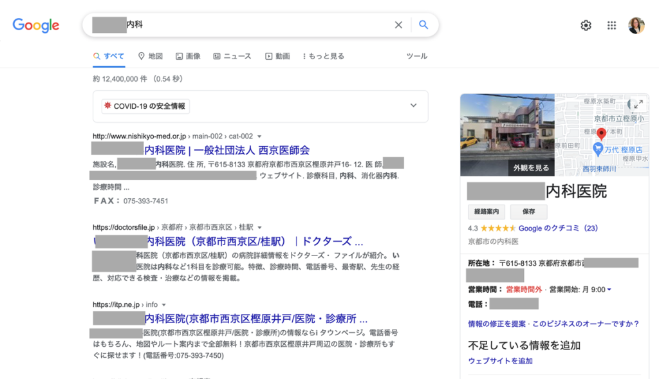Open the 西京医師会 search result link

227,151
